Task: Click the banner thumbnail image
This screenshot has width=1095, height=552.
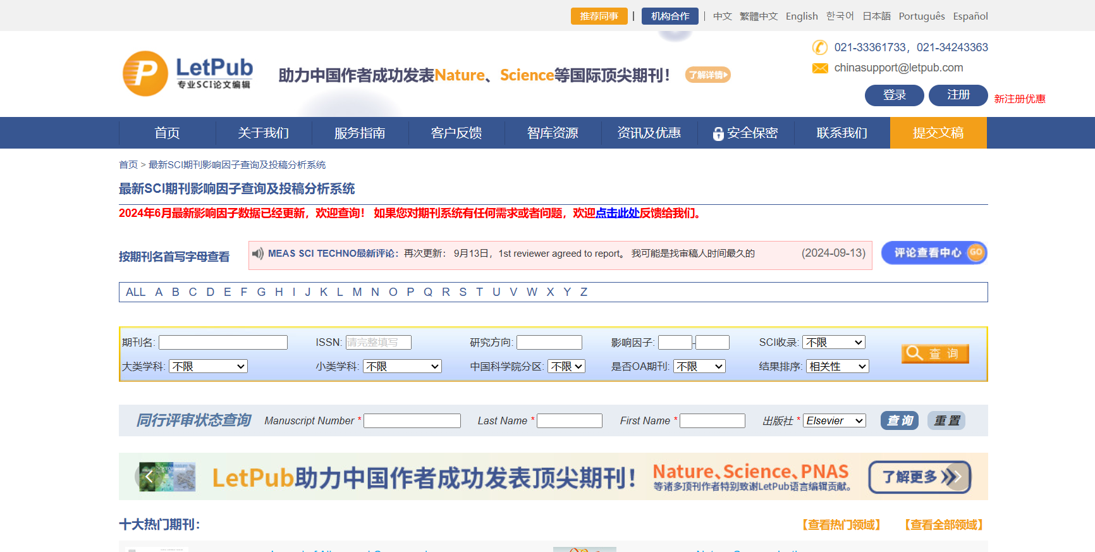Action: [x=168, y=477]
